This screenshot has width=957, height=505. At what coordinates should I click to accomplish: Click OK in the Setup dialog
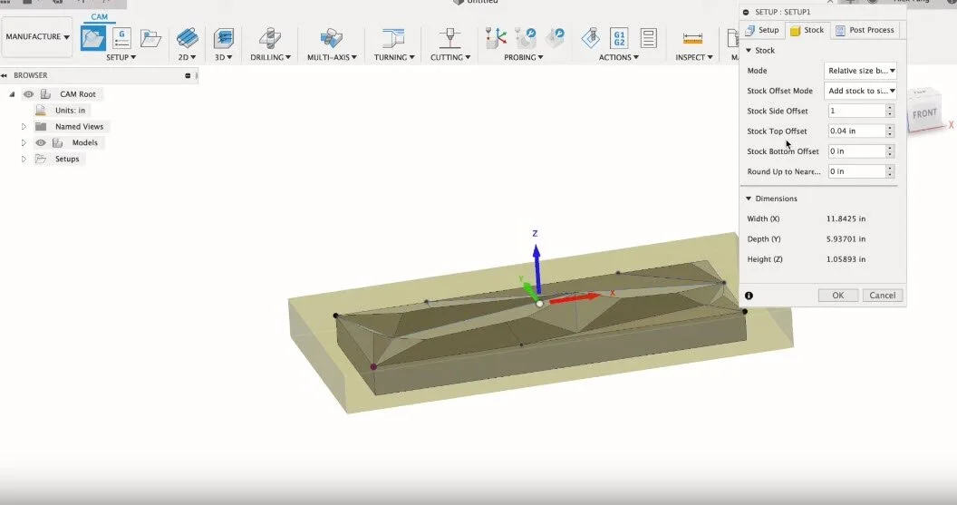tap(838, 296)
